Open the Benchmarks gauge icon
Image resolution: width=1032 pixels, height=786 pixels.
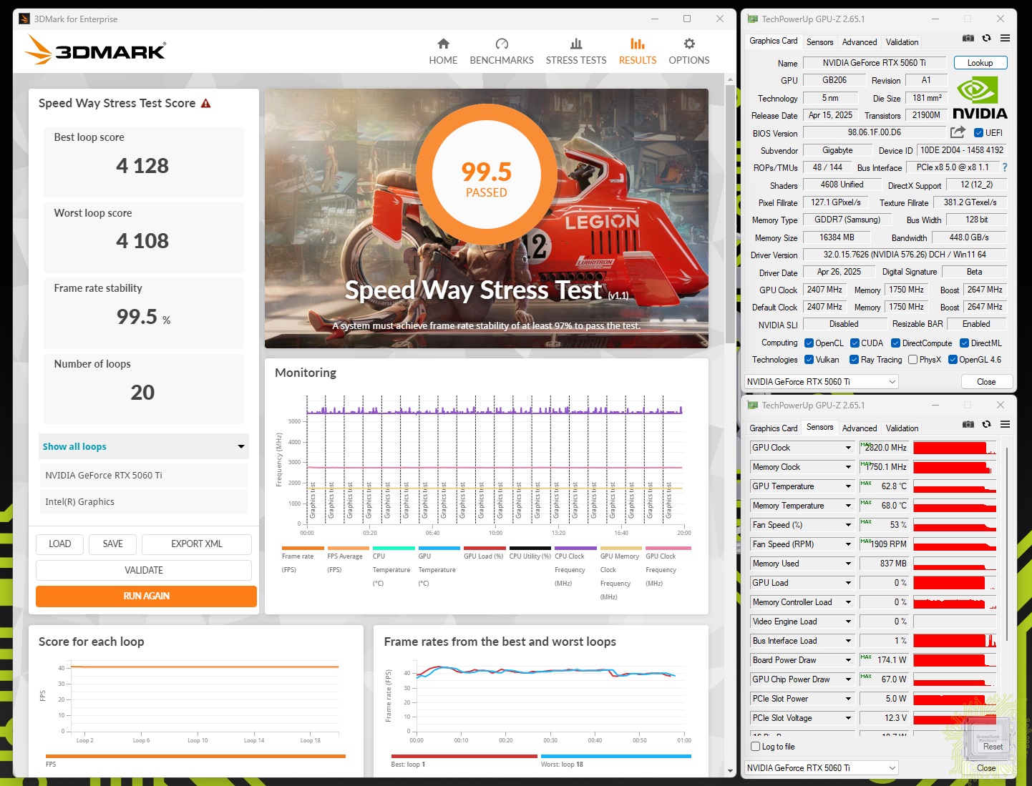click(x=502, y=44)
